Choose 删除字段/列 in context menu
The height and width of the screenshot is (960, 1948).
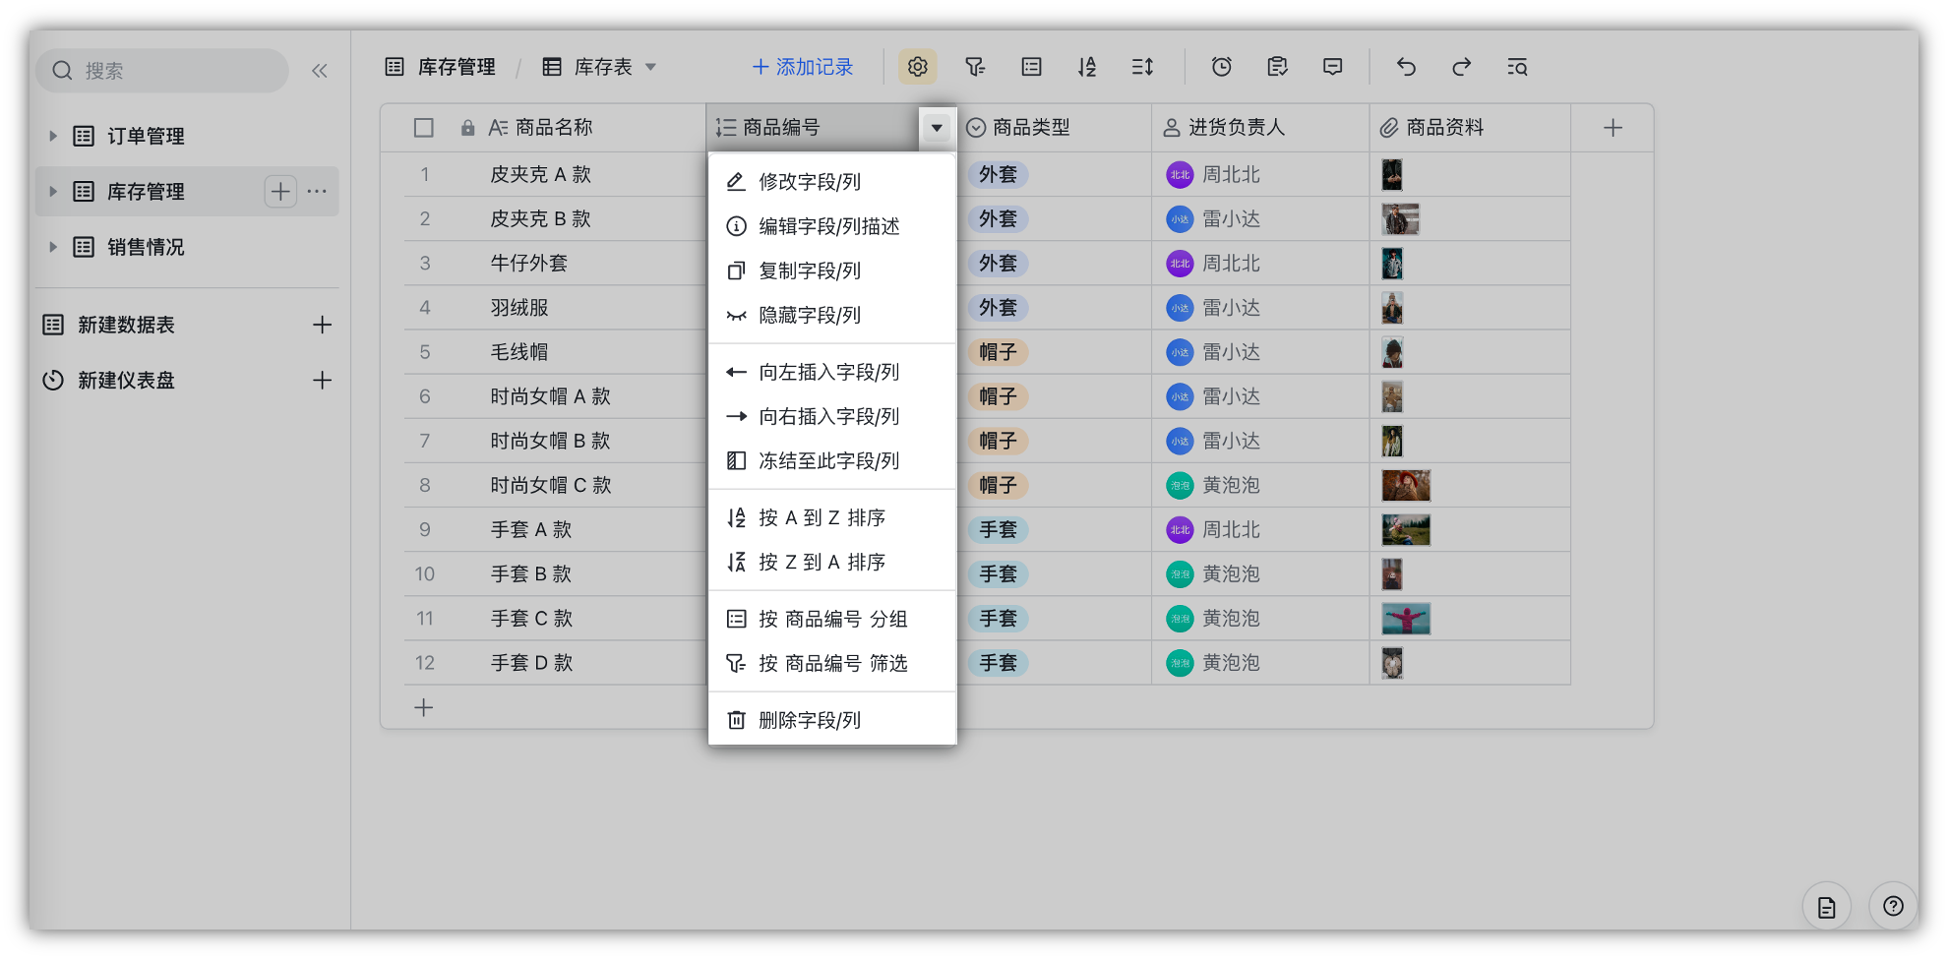click(x=809, y=721)
